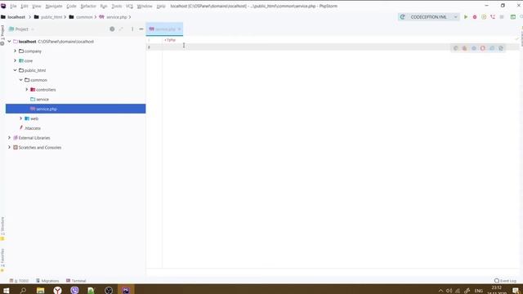The width and height of the screenshot is (523, 294).
Task: Open in third browser icon in editor popup
Action: [474, 48]
